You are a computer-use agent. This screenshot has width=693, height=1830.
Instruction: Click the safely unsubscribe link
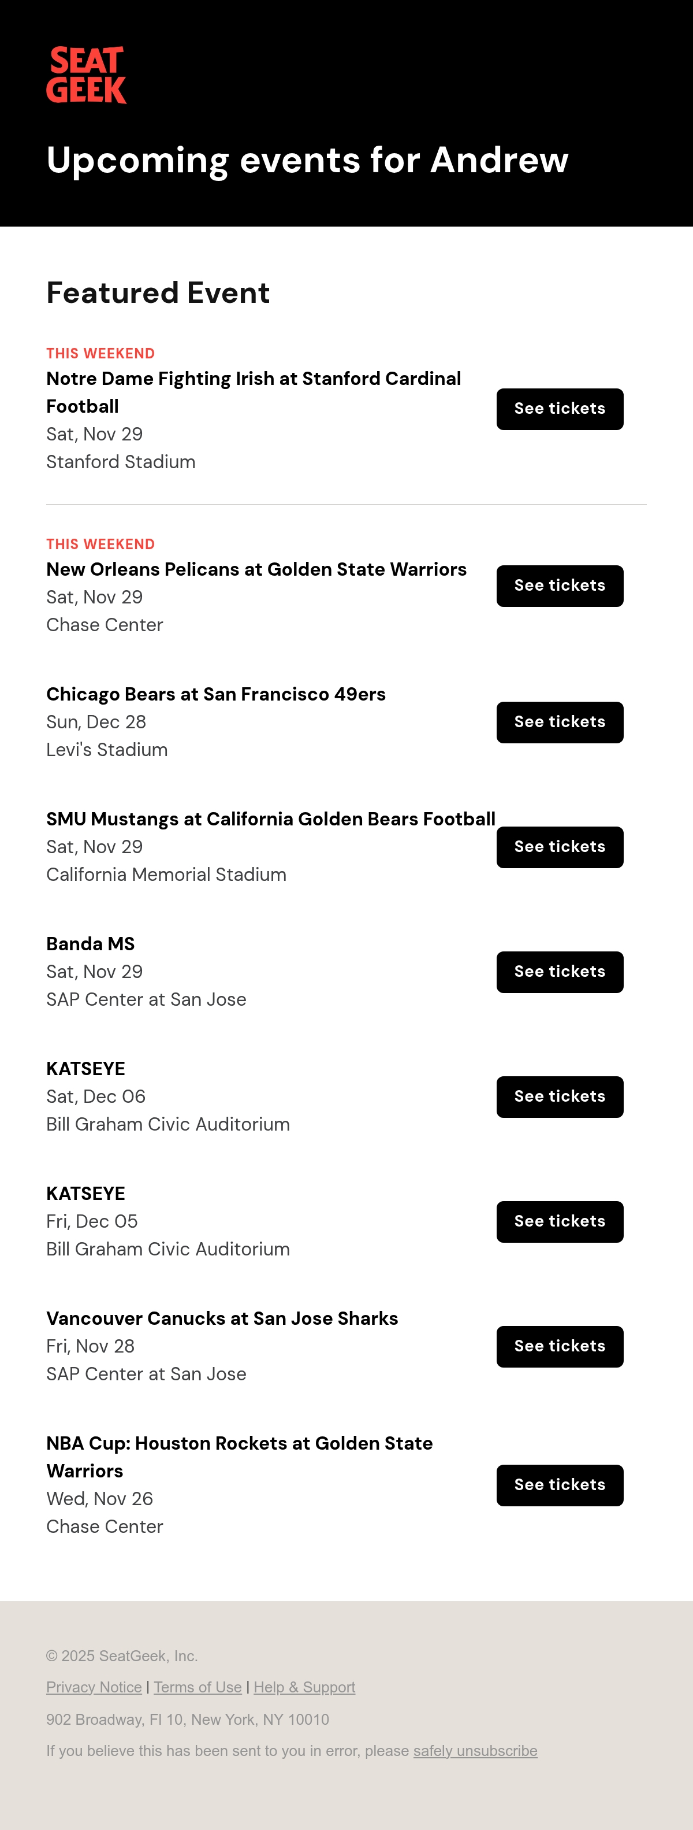point(475,1751)
